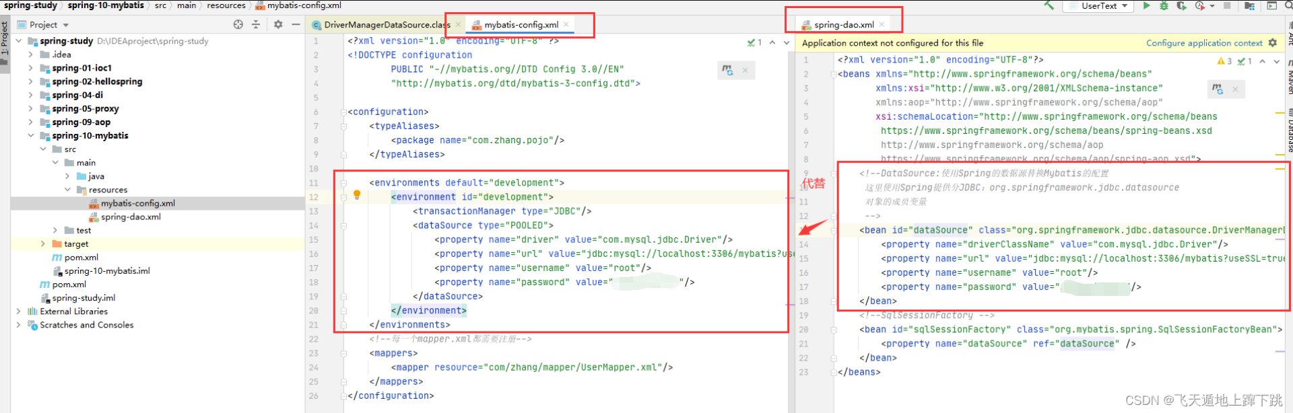Click the inspection checkmark in mybatis-config editor
The image size is (1293, 413).
[x=754, y=42]
